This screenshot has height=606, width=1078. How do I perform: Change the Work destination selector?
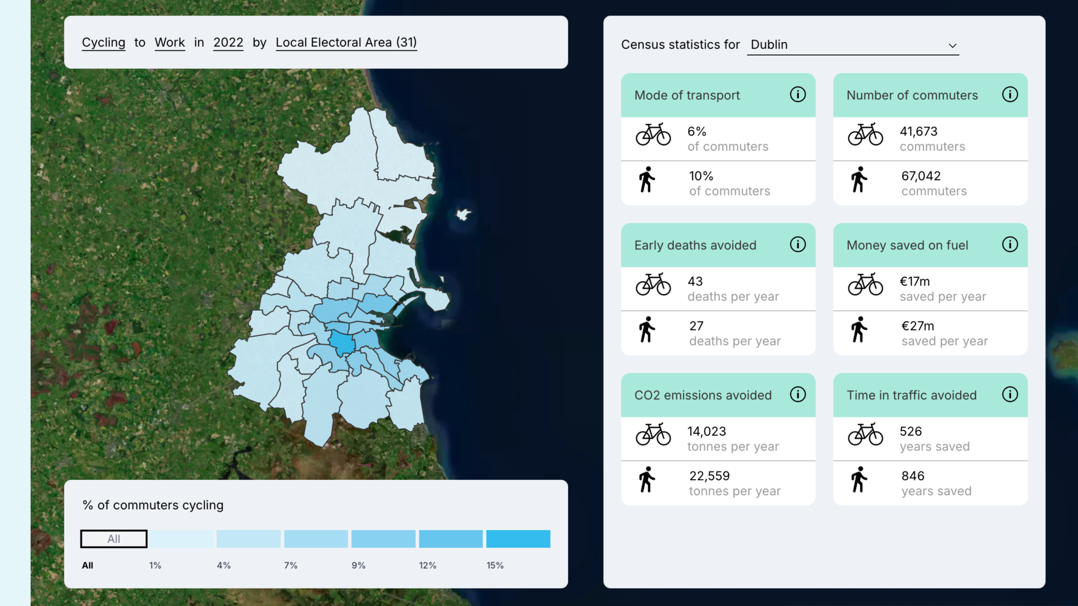click(170, 43)
